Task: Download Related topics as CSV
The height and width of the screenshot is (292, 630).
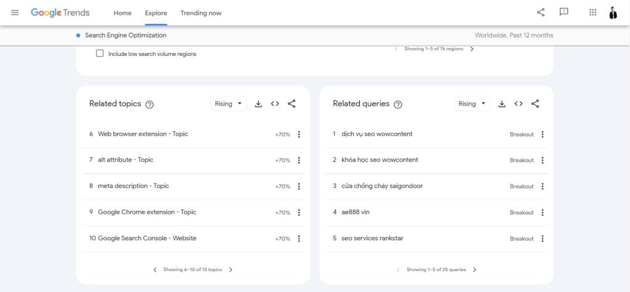Action: point(258,104)
